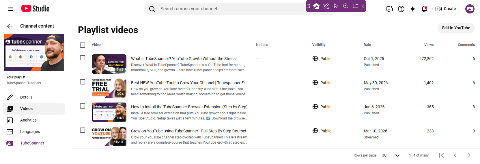The image size is (480, 164).
Task: Click the Create button
Action: click(x=446, y=9)
